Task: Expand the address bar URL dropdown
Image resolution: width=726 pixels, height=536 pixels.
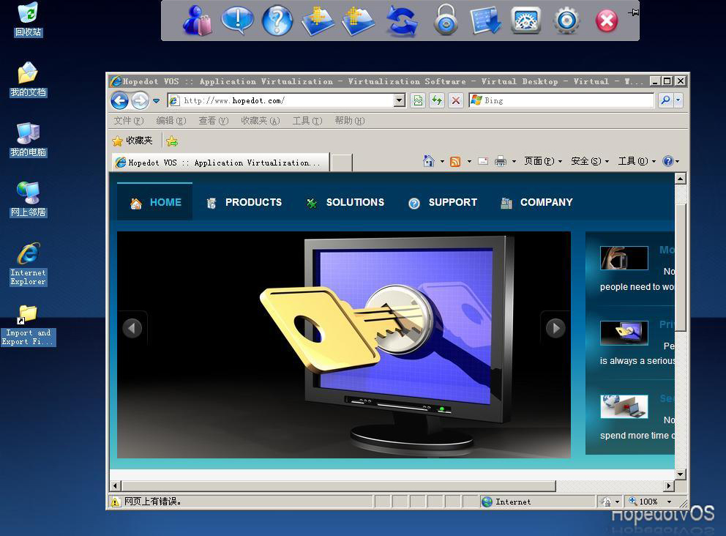Action: pyautogui.click(x=400, y=100)
